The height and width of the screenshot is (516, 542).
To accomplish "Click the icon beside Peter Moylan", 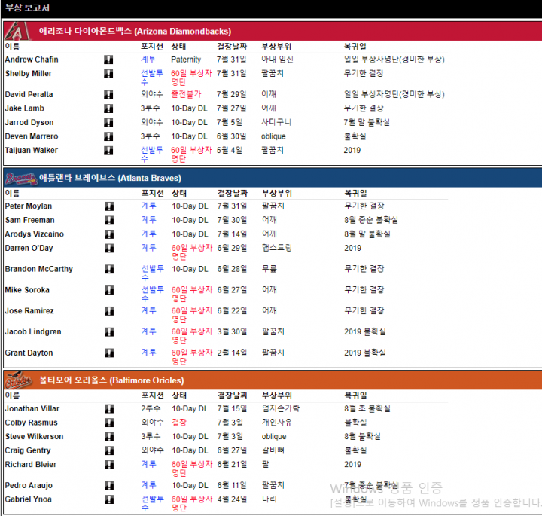I will (109, 206).
